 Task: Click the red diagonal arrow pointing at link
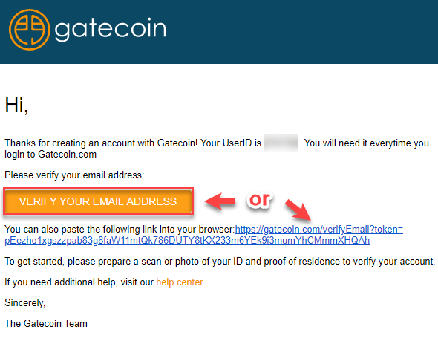tap(298, 210)
